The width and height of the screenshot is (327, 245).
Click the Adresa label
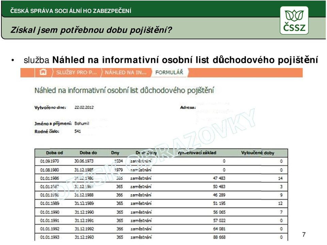coord(188,107)
